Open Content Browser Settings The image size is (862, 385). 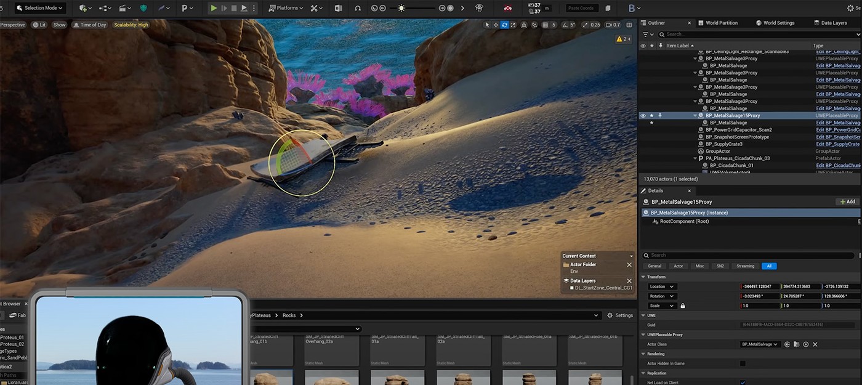[619, 315]
